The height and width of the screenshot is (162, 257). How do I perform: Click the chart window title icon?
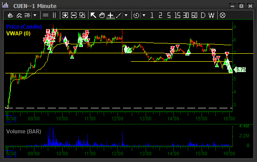(5, 5)
